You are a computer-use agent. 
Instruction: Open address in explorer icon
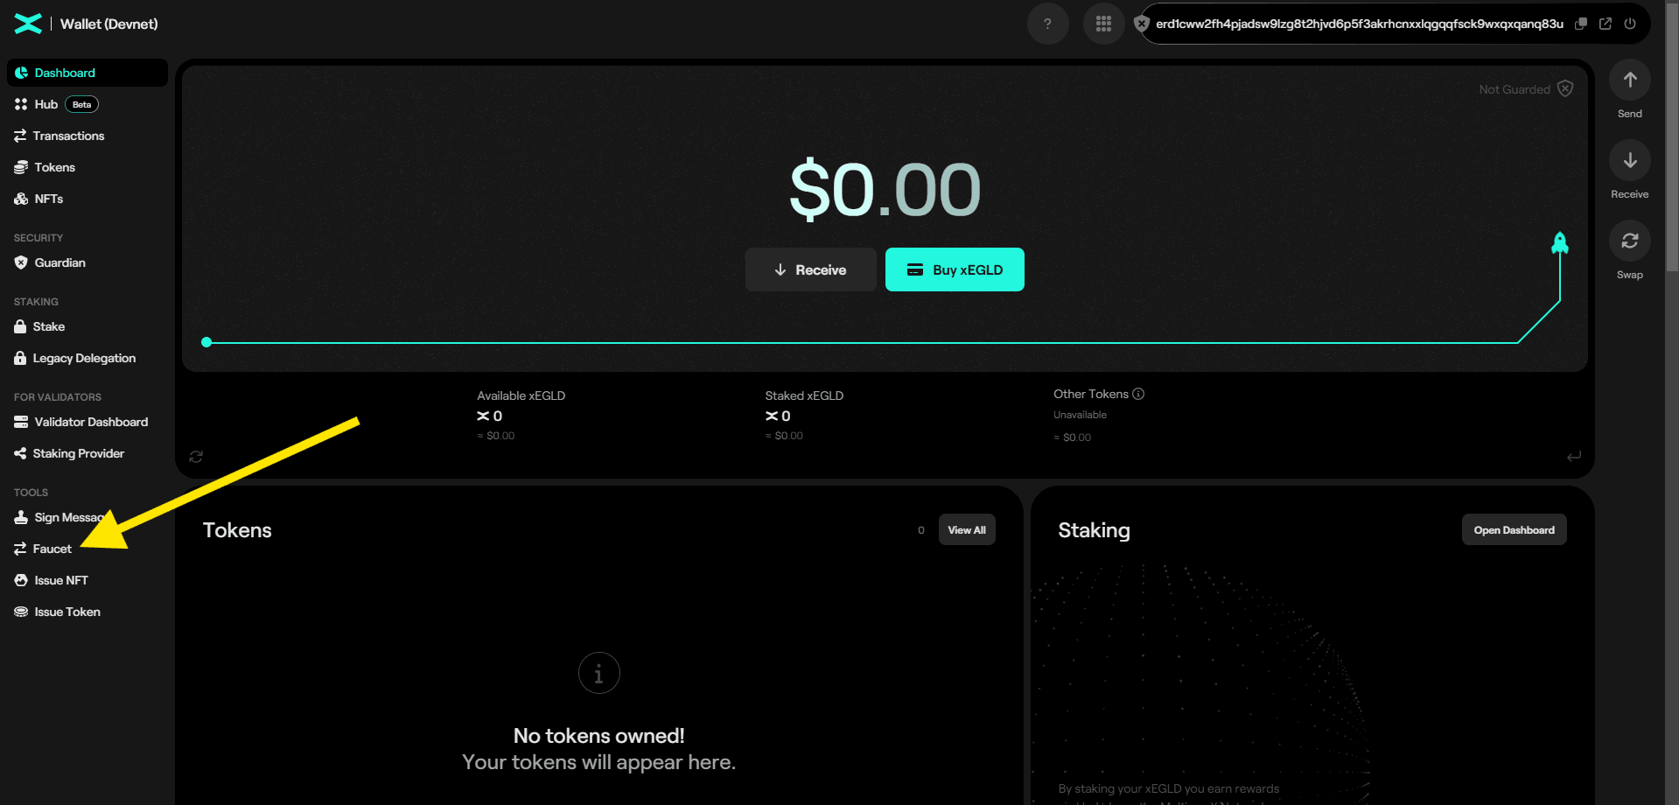coord(1605,24)
